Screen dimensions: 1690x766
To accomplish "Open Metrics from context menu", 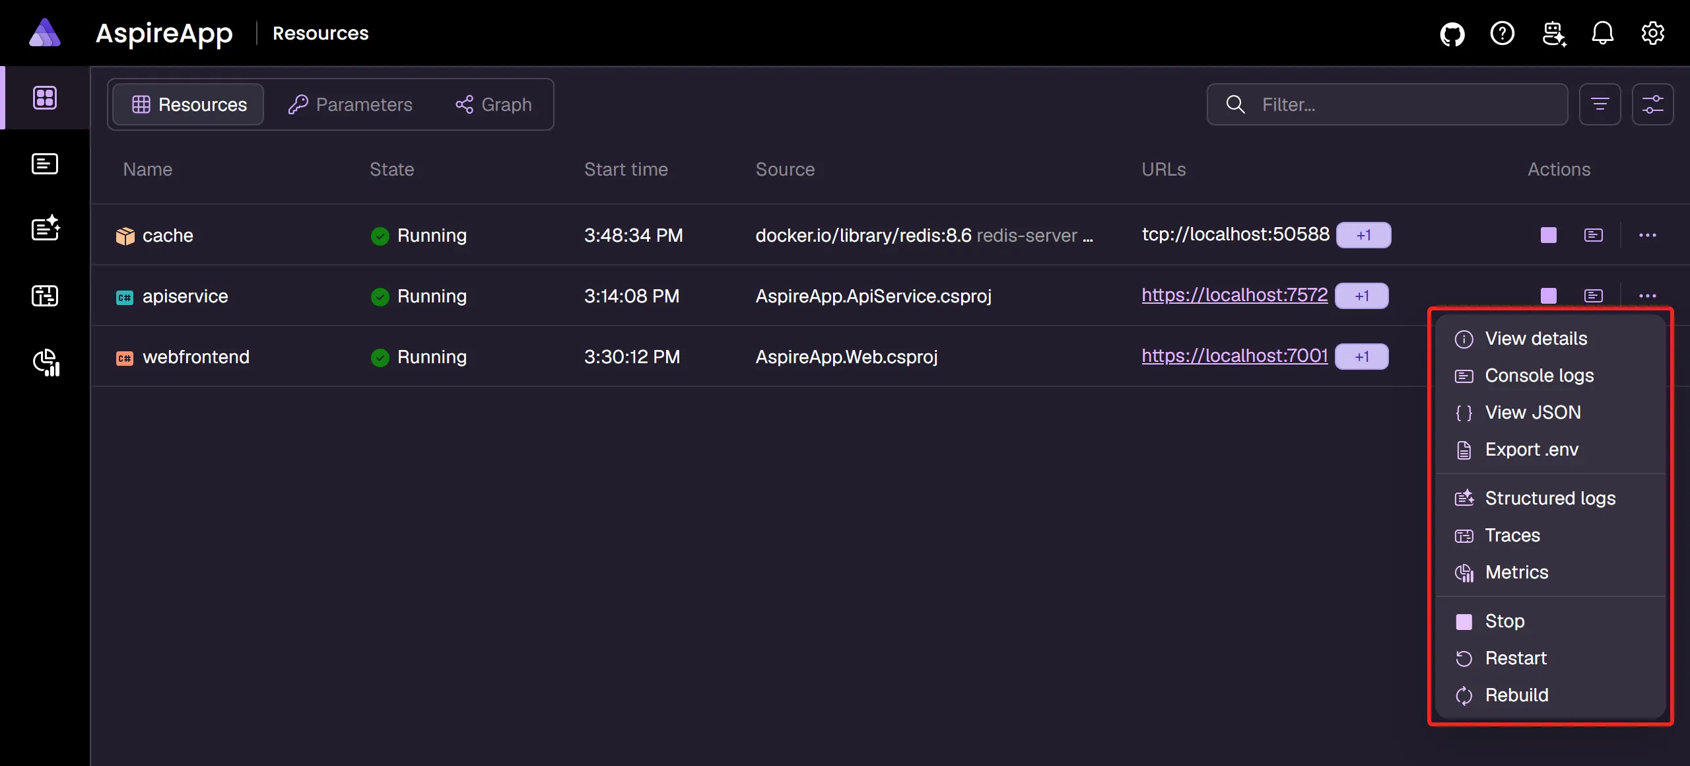I will (1550, 573).
